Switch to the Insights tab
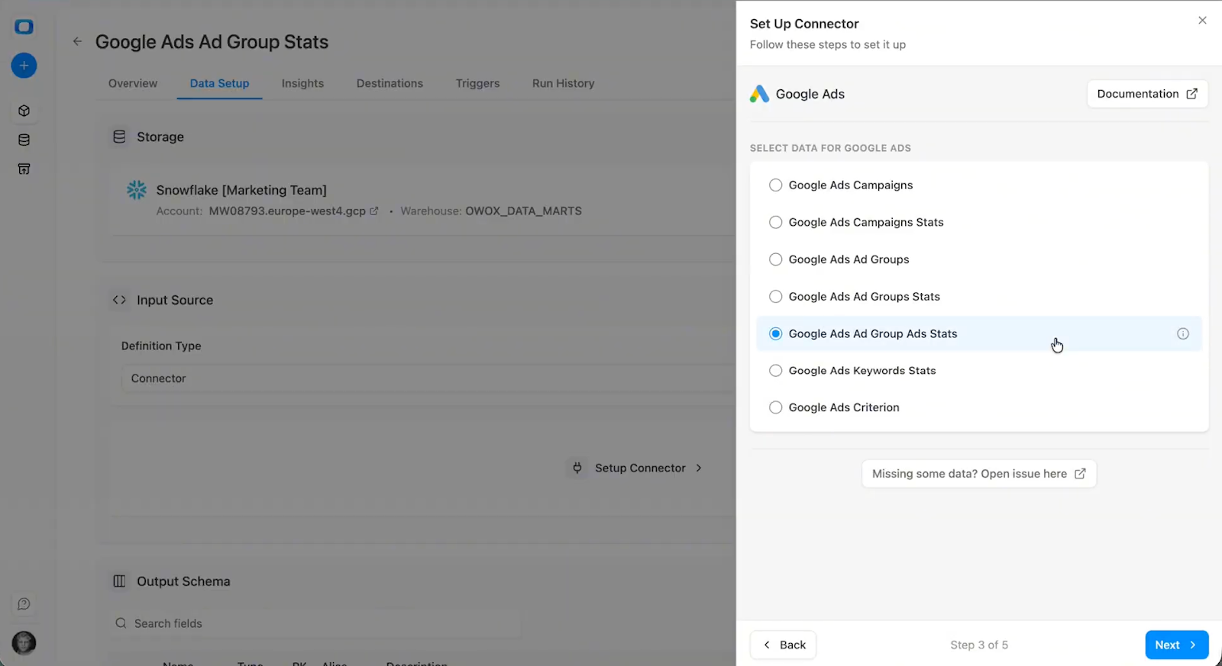1222x666 pixels. tap(302, 83)
